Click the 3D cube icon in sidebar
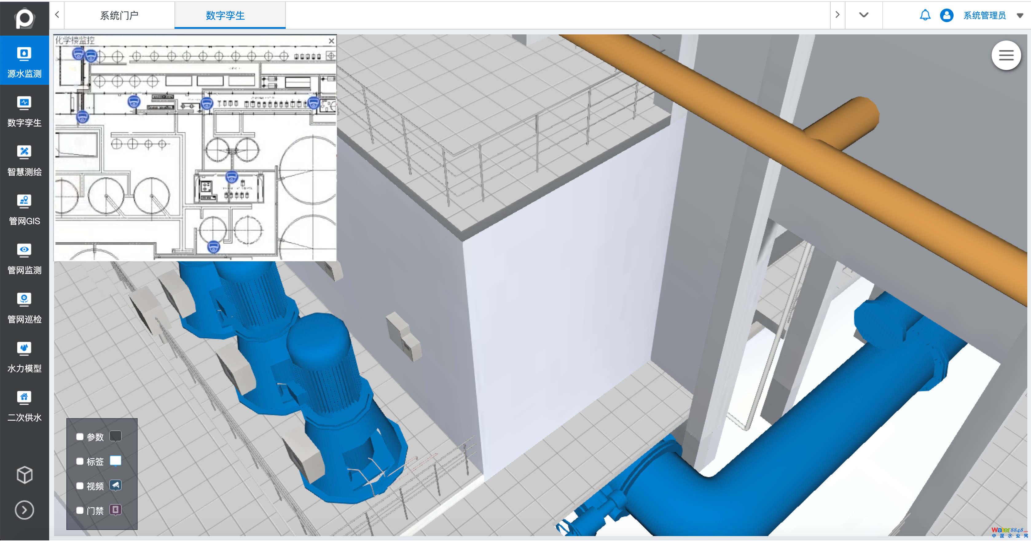The width and height of the screenshot is (1031, 541). tap(24, 475)
